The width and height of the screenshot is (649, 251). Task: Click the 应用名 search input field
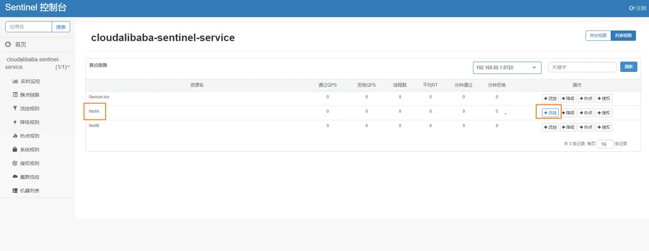pyautogui.click(x=29, y=27)
